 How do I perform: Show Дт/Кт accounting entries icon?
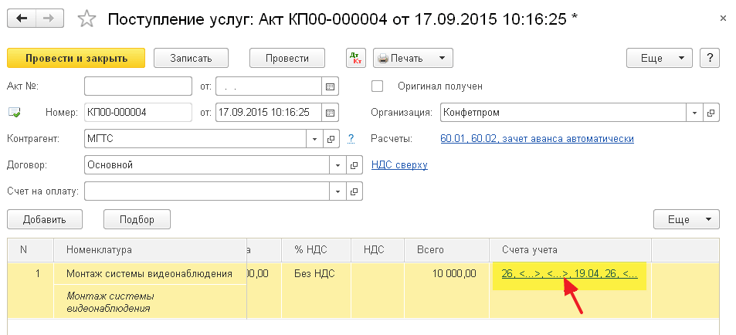point(355,58)
